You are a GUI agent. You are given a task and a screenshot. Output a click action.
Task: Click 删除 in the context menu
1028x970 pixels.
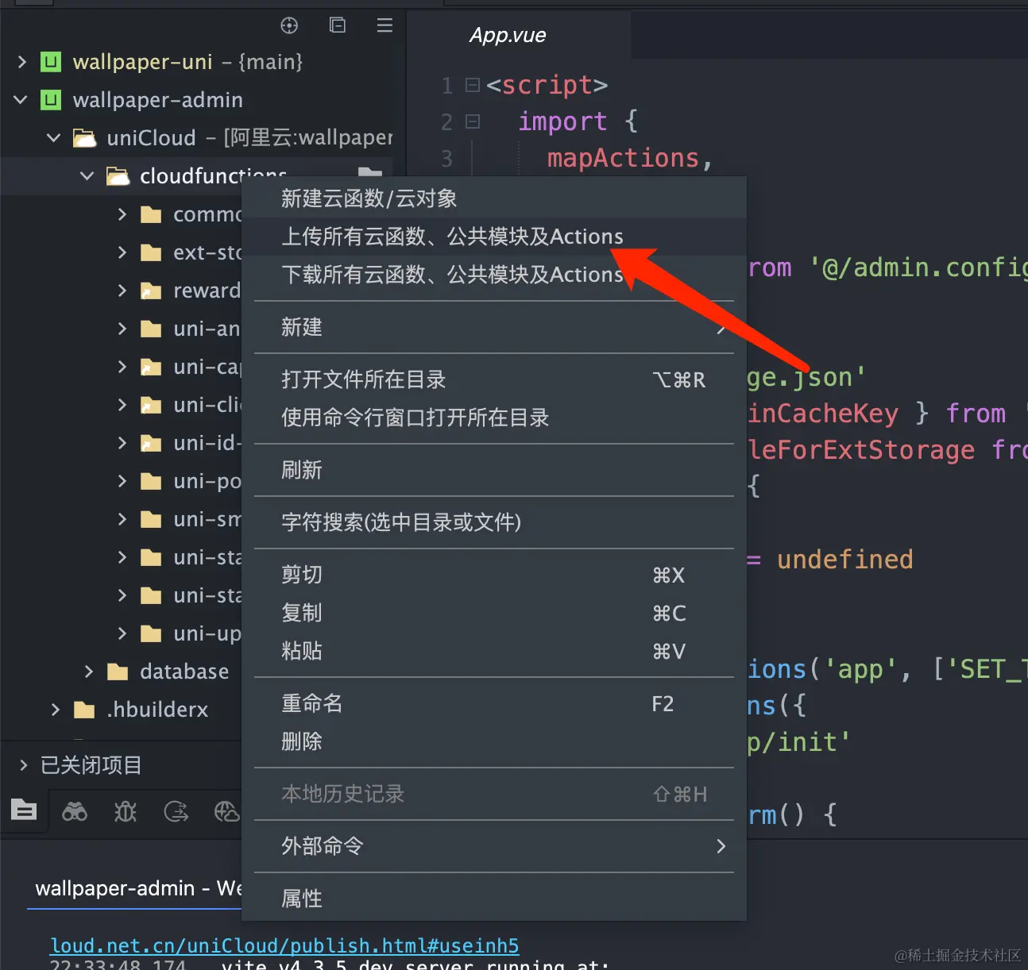[x=493, y=741]
